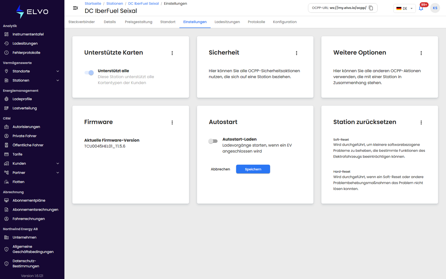Click the Hard-Reset label
446x279 pixels.
point(342,172)
